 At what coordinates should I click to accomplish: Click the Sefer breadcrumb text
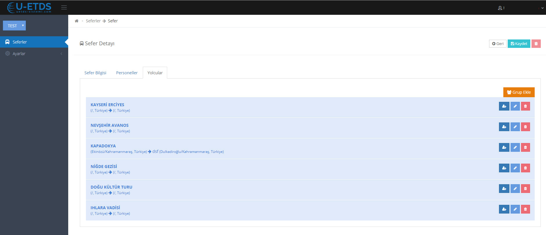(x=113, y=21)
